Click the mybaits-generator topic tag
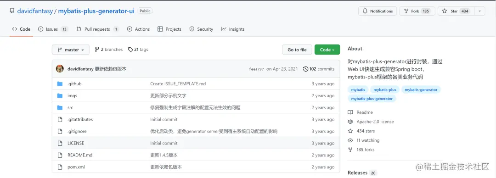Viewport: 496px width, 178px height. [421, 90]
